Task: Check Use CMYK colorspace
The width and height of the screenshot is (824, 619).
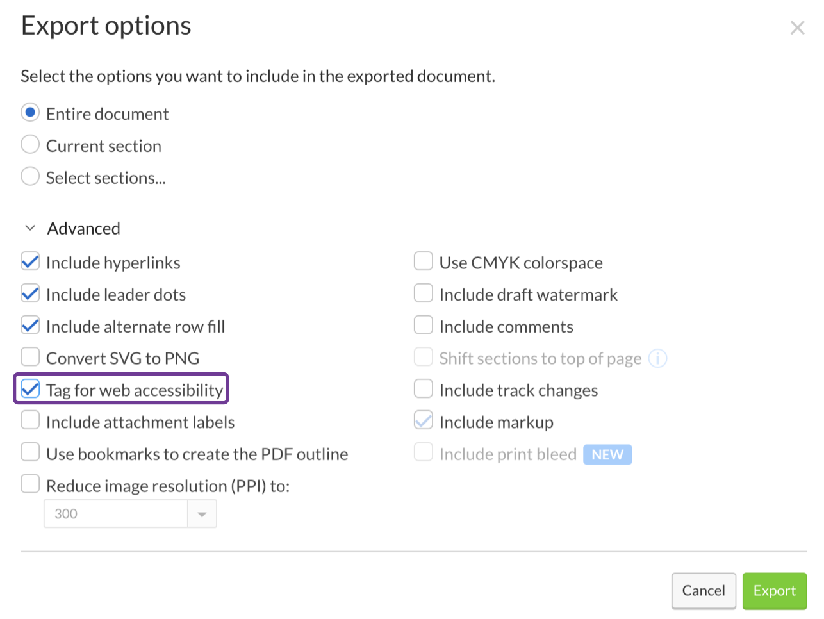Action: click(423, 261)
